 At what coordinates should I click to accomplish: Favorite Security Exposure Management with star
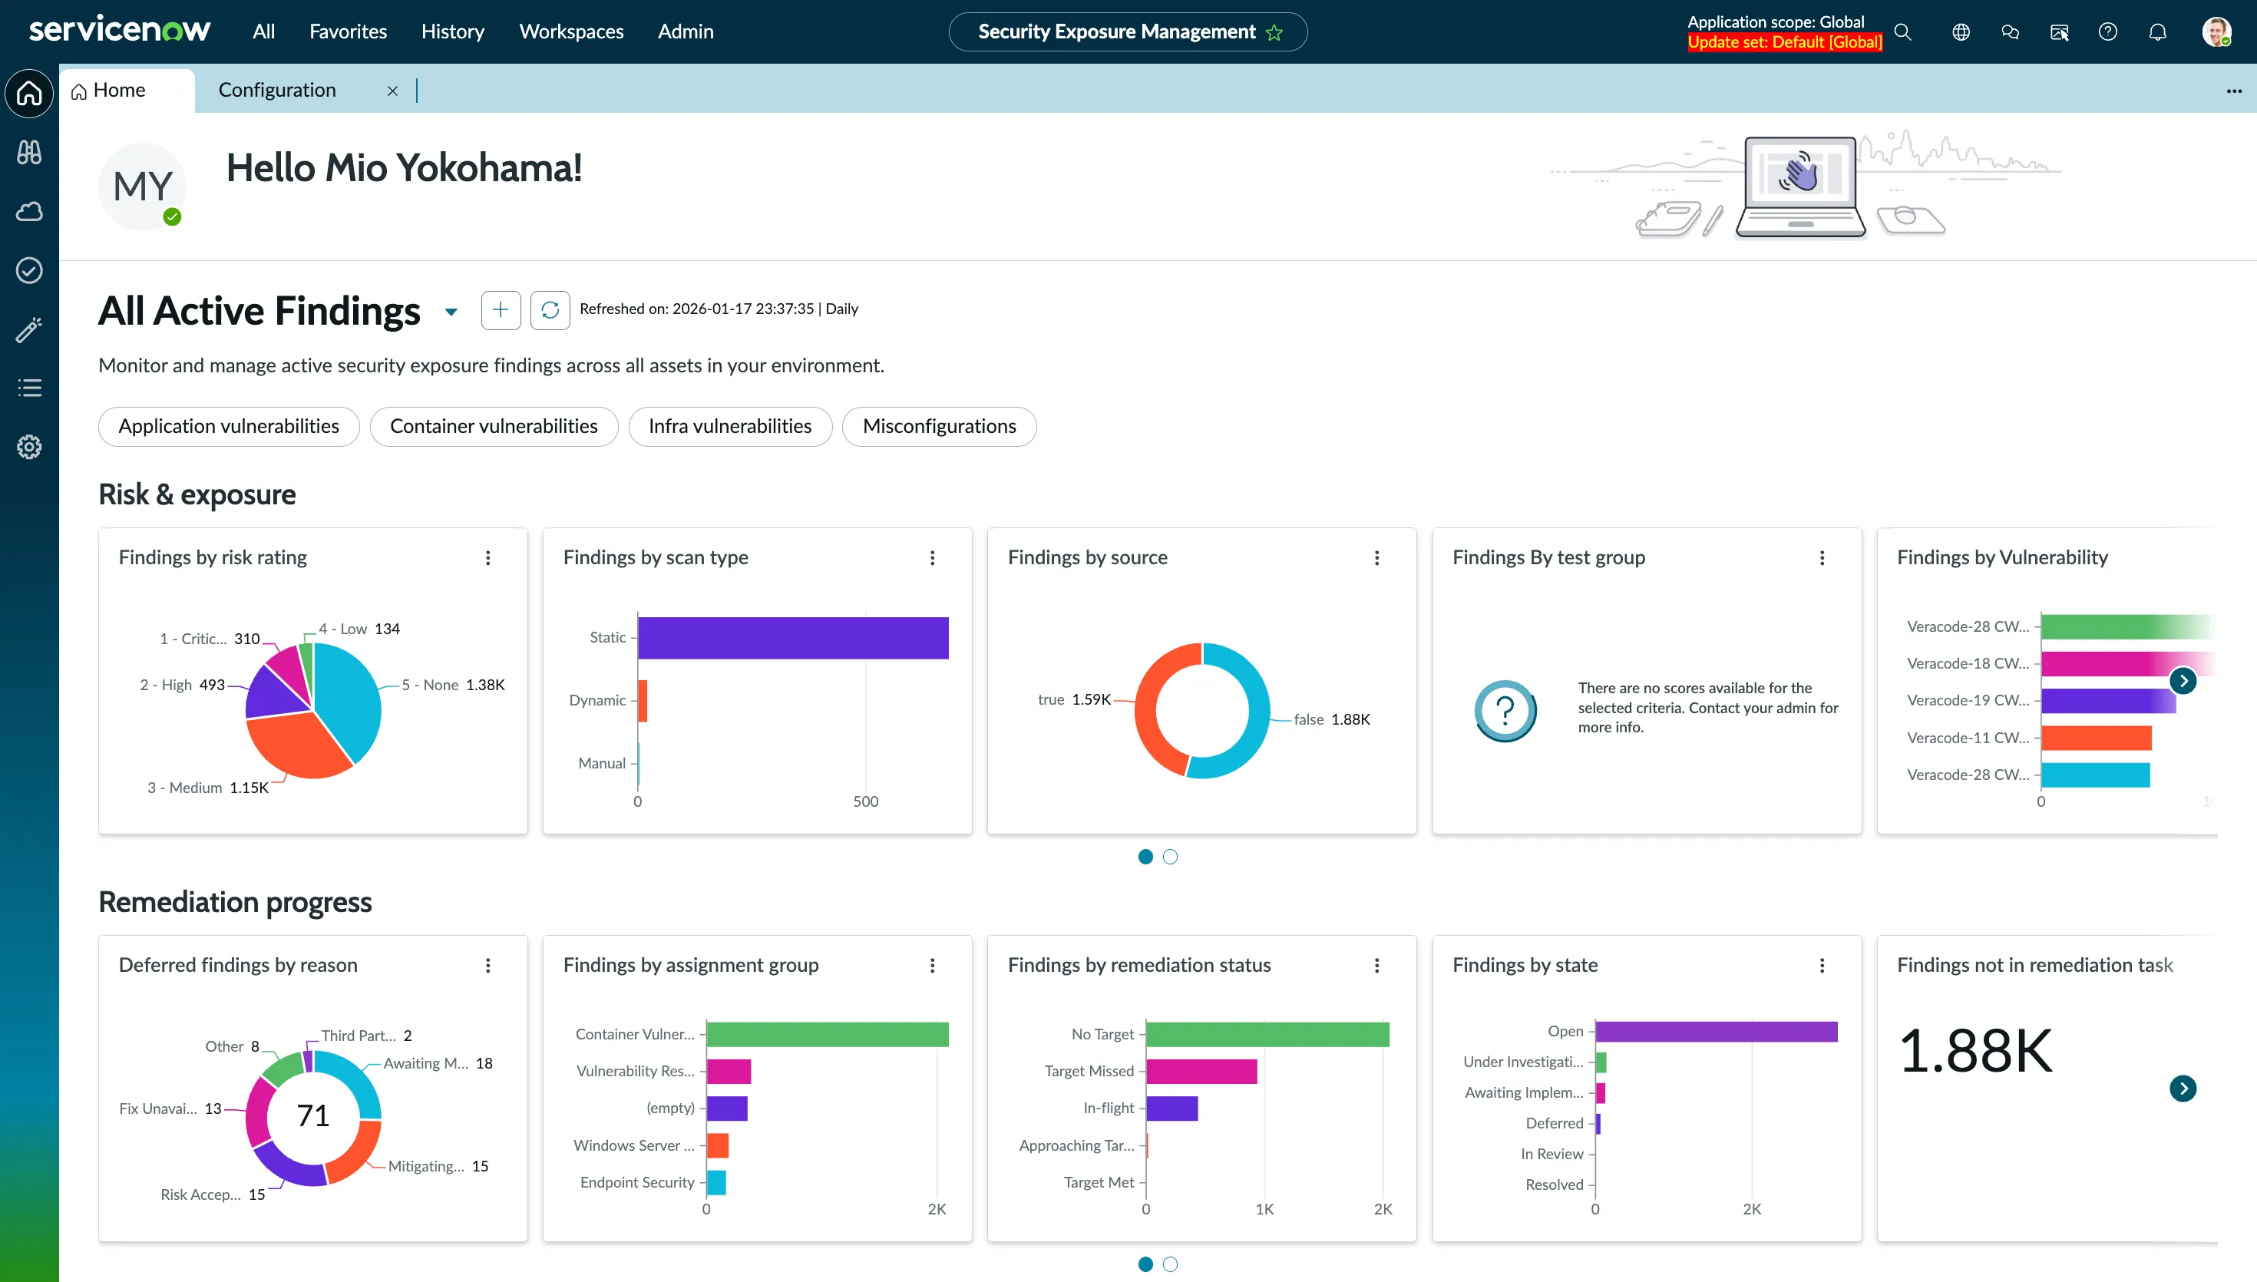coord(1274,32)
